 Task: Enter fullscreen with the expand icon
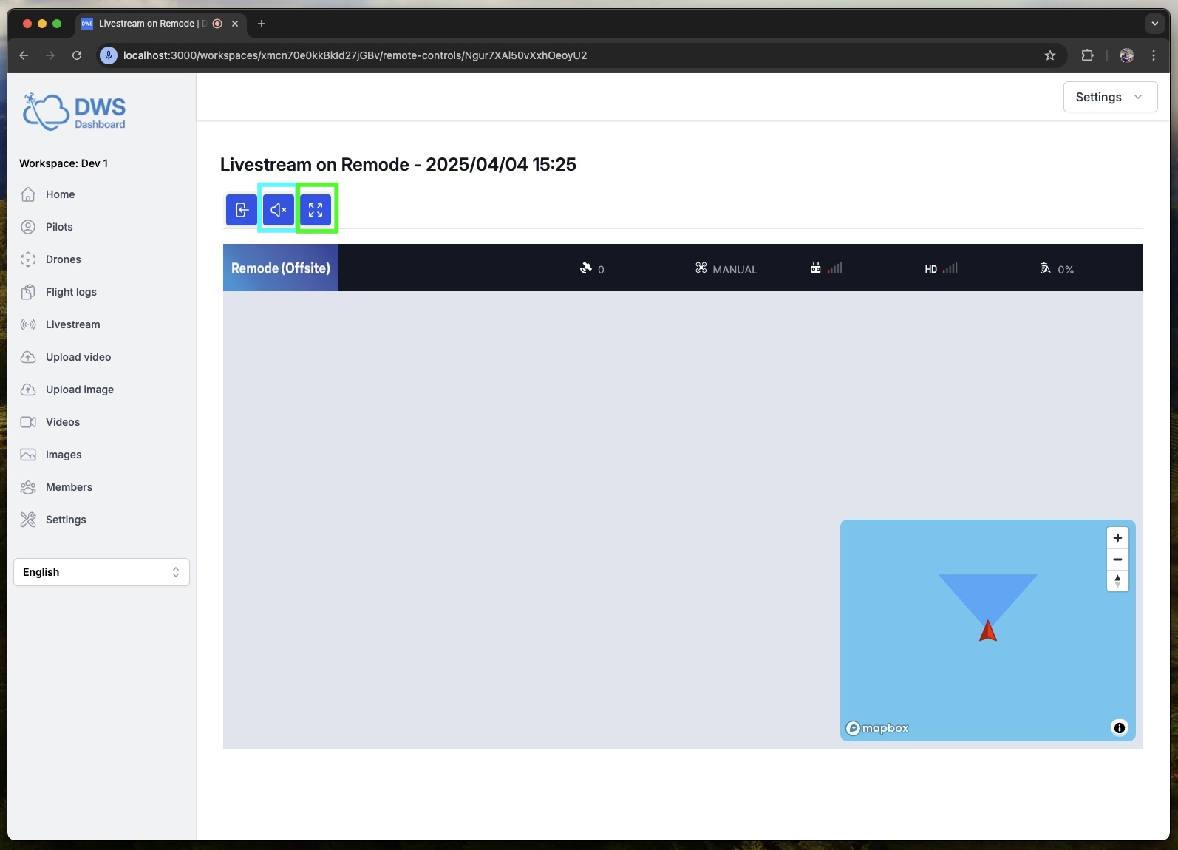click(x=316, y=210)
